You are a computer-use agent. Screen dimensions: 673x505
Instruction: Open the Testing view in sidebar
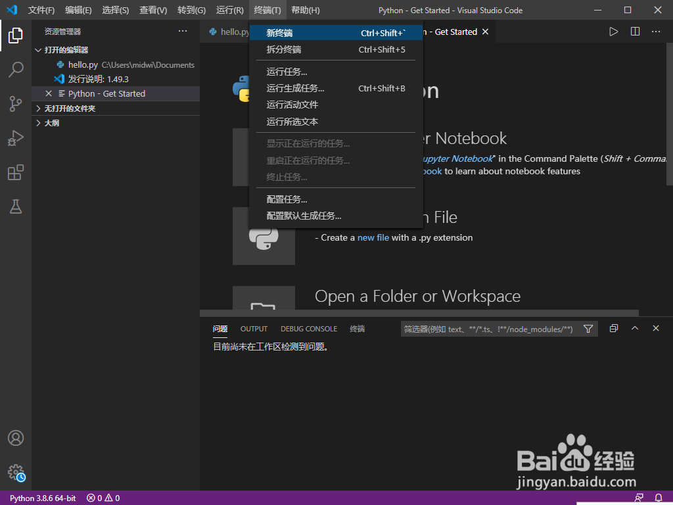click(16, 206)
